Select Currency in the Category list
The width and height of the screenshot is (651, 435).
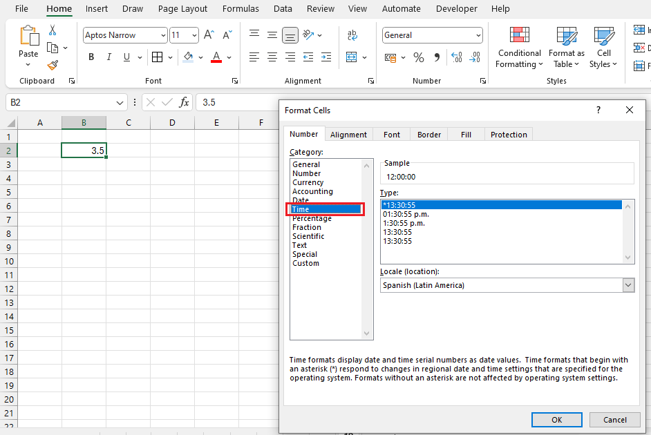308,182
